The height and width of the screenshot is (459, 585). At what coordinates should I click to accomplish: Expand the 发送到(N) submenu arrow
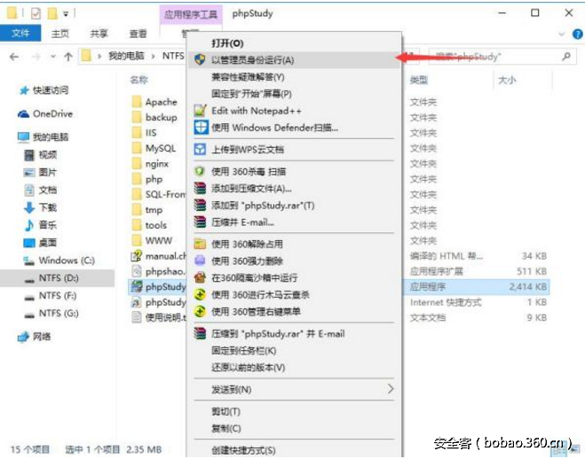tap(390, 389)
